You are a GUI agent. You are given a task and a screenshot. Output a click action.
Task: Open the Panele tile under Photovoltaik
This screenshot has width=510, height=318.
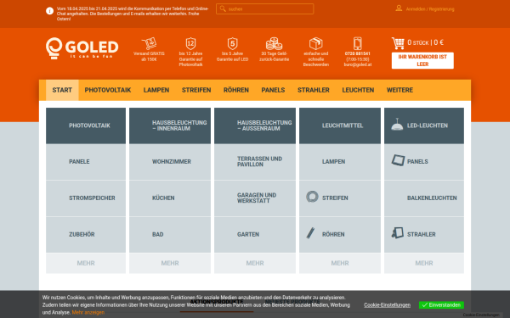(x=86, y=162)
